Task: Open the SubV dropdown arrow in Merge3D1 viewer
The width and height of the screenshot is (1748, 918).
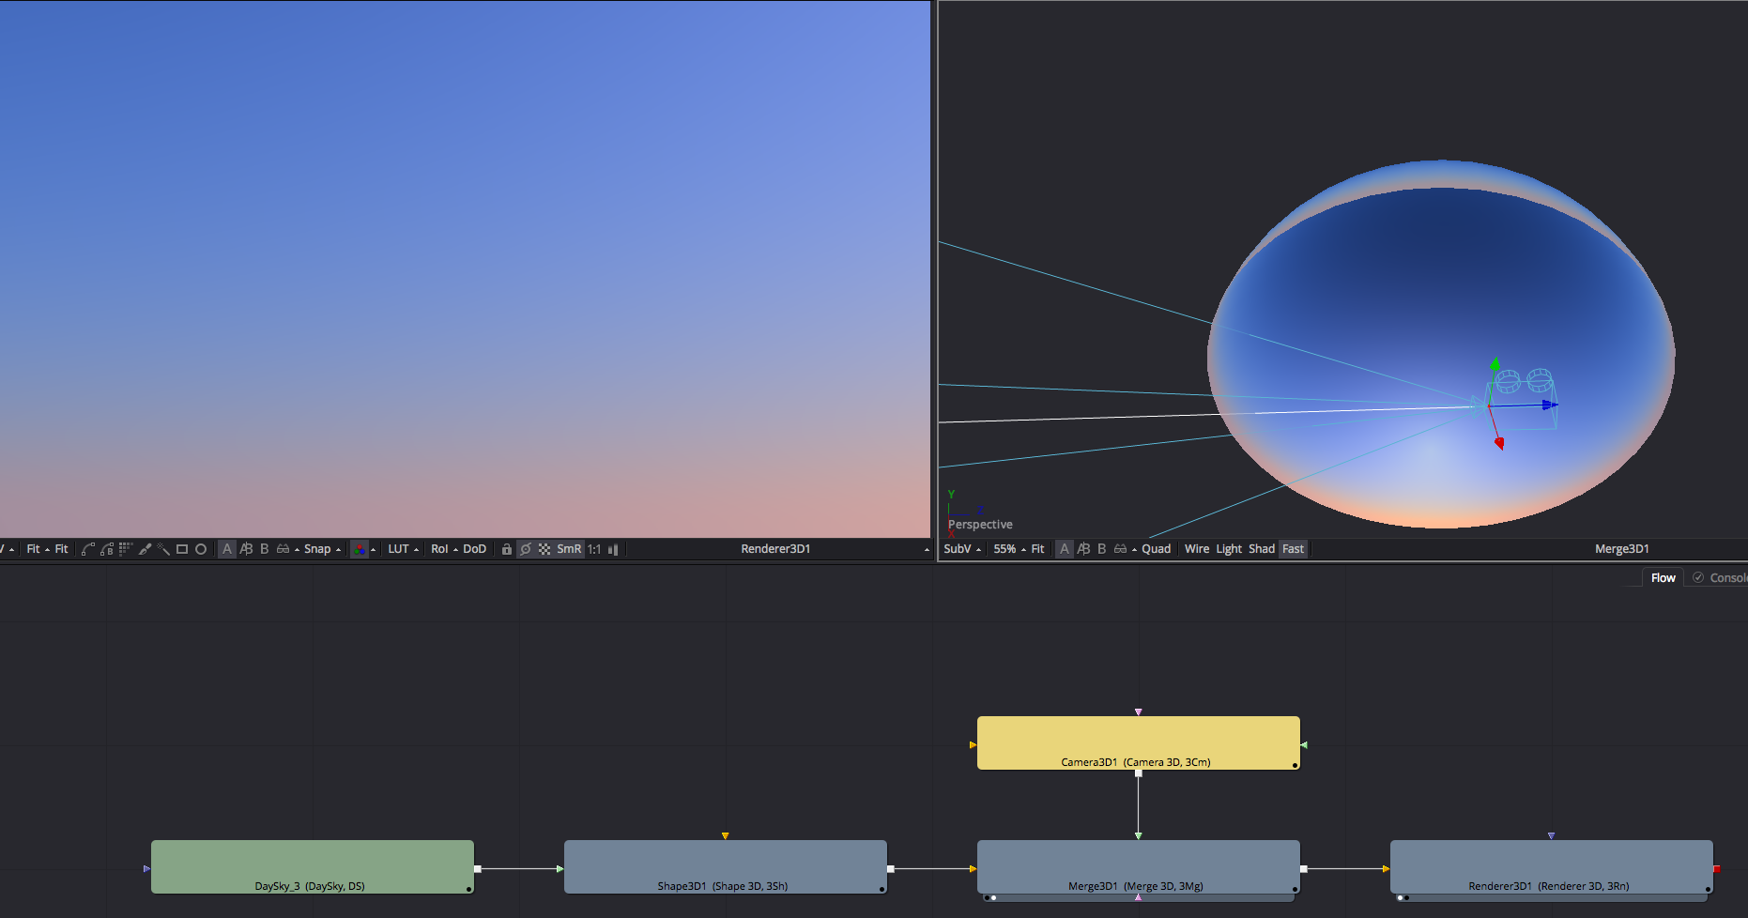Action: click(x=979, y=550)
